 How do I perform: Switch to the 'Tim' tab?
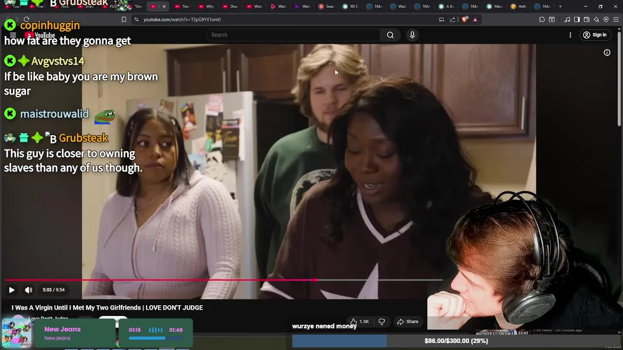pos(183,6)
